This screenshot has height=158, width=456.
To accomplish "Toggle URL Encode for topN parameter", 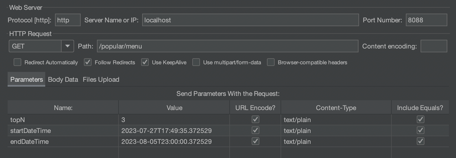I will (255, 120).
